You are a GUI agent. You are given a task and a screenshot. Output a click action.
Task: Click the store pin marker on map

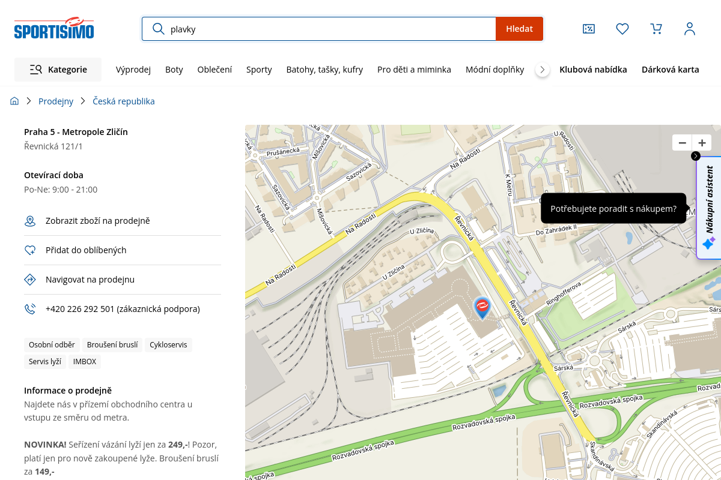point(482,307)
